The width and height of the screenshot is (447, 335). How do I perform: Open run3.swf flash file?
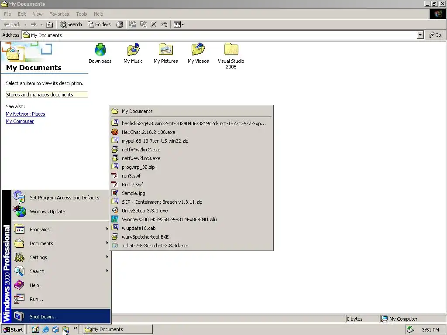pyautogui.click(x=191, y=176)
